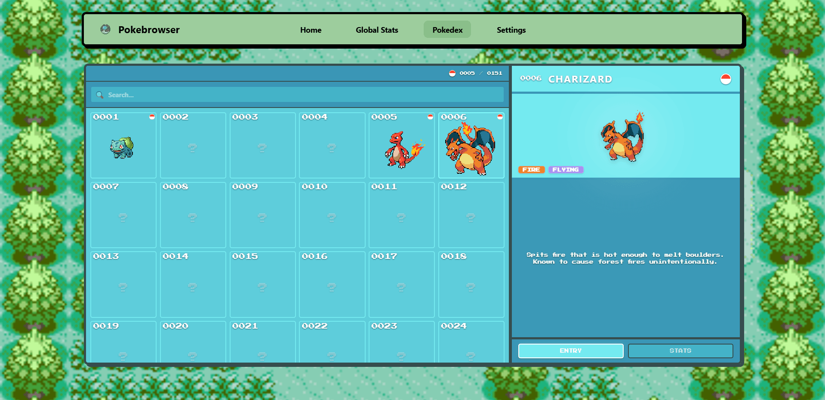Open the Home page
The width and height of the screenshot is (825, 400).
(311, 30)
